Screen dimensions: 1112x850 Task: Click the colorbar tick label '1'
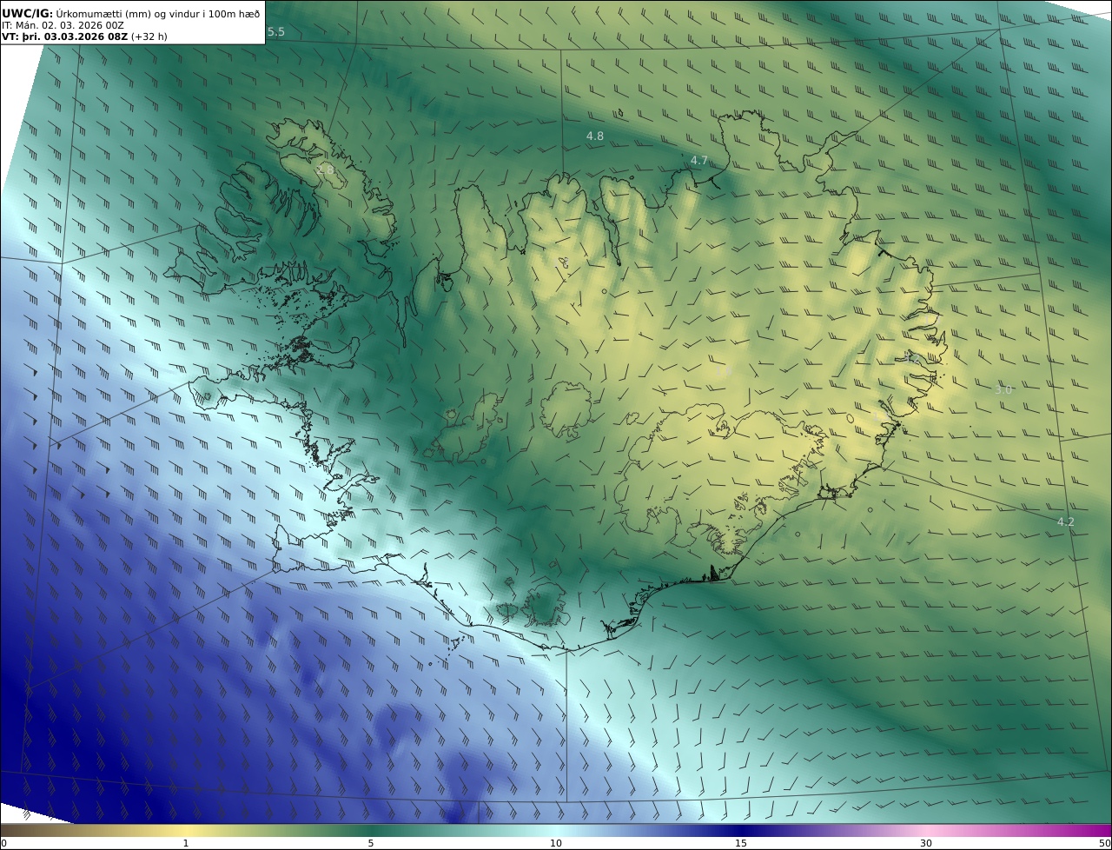point(185,844)
